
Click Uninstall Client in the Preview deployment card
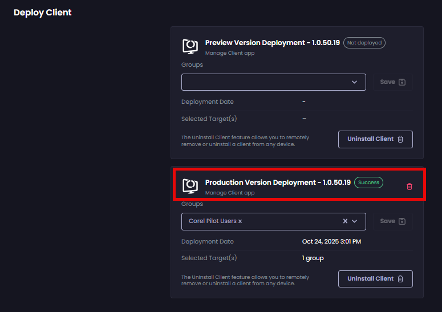click(375, 139)
